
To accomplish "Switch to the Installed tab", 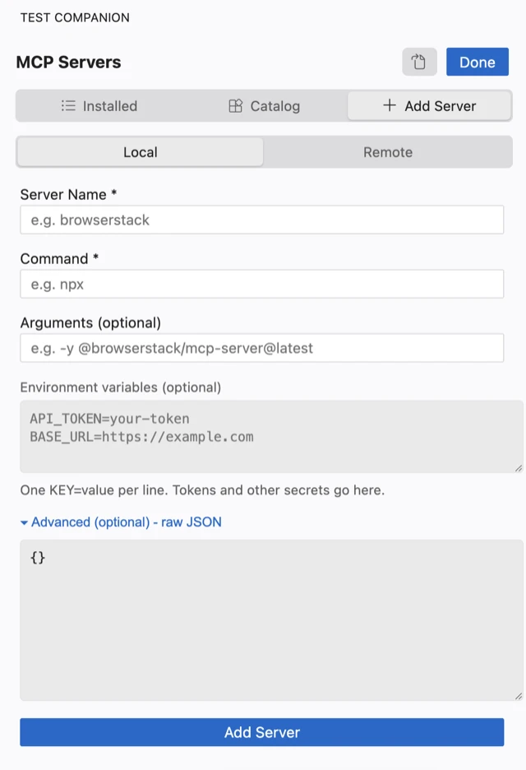I will tap(99, 106).
